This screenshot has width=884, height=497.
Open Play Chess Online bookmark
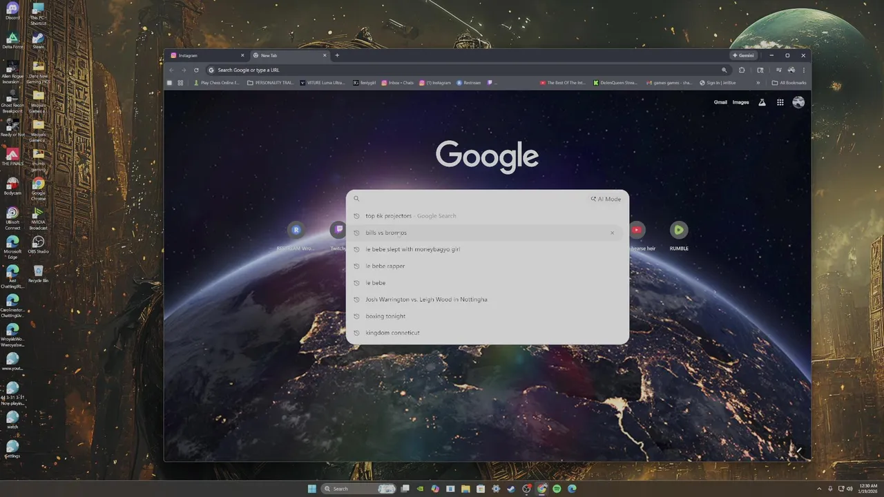pos(217,83)
